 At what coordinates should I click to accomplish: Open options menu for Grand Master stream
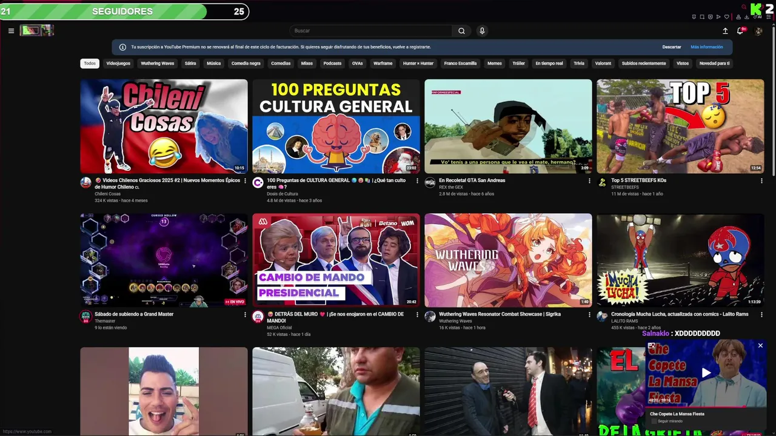(x=245, y=314)
